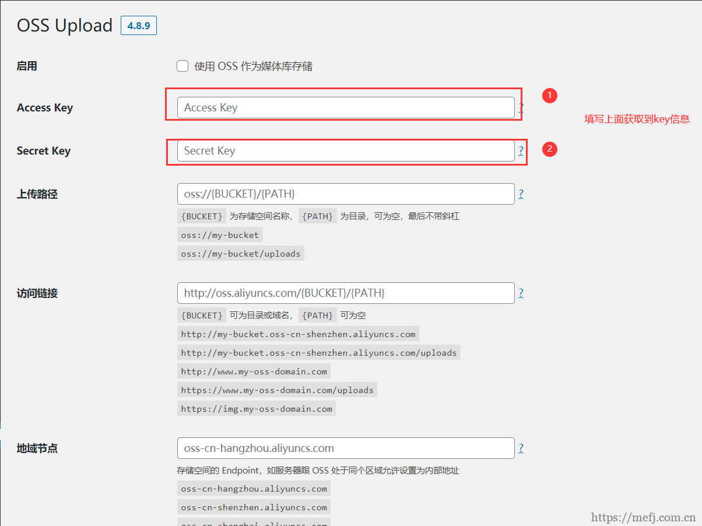The width and height of the screenshot is (702, 526).
Task: Click the example code oss://my-bucket/uploads
Action: [x=241, y=254]
